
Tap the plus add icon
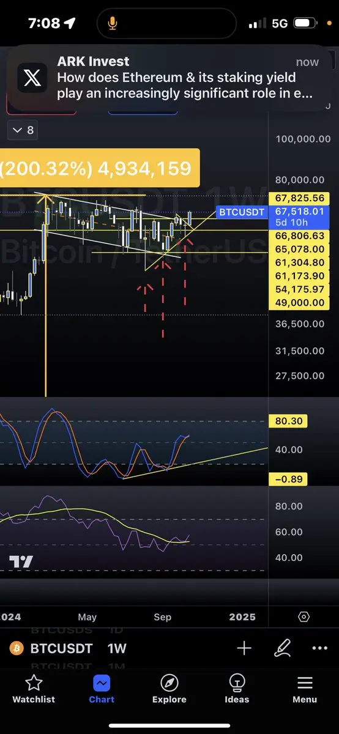[244, 648]
